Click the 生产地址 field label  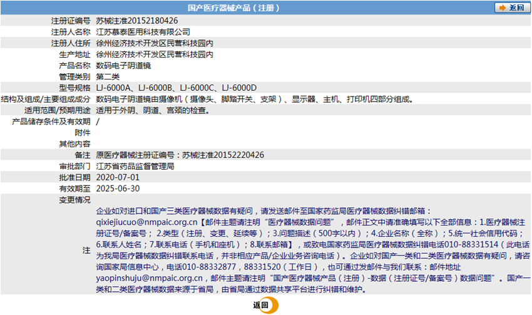(74, 54)
